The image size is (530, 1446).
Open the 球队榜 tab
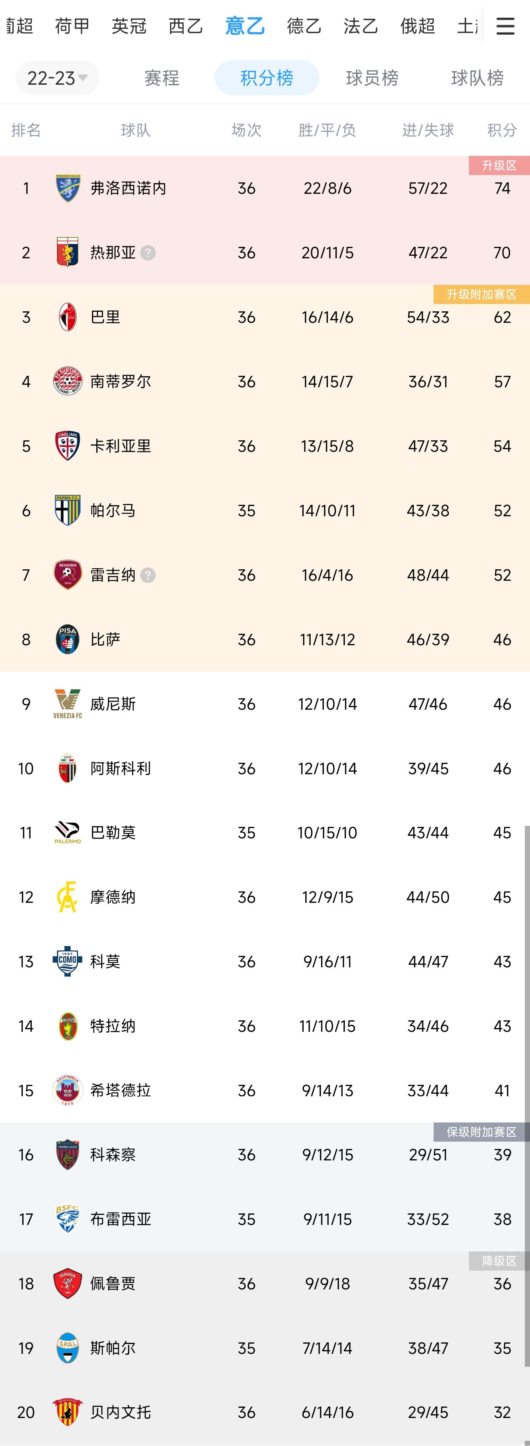tap(477, 77)
